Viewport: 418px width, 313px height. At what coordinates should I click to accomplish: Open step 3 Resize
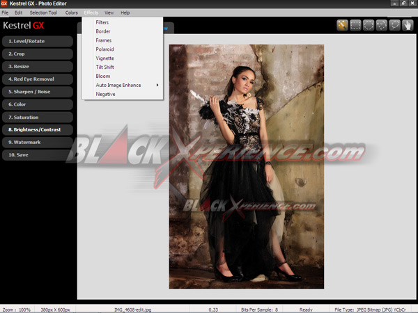tap(38, 67)
